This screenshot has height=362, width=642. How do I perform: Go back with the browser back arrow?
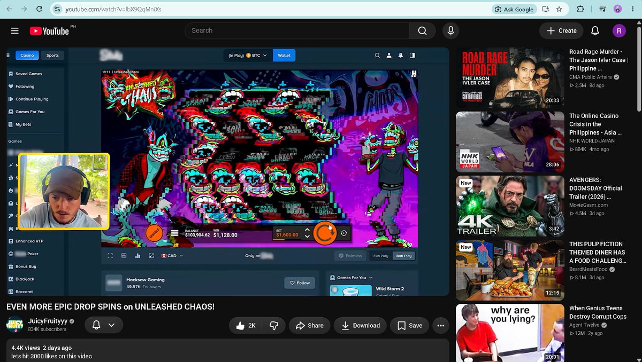pyautogui.click(x=9, y=9)
